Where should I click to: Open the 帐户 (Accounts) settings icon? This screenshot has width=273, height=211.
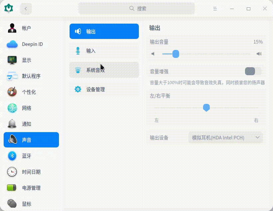click(x=12, y=28)
